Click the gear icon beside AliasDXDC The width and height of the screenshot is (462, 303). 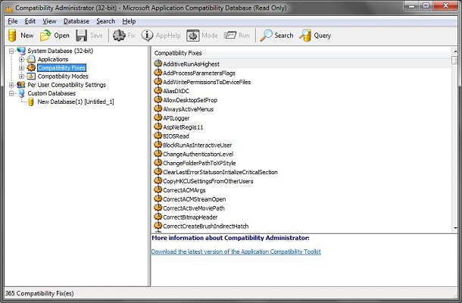(x=158, y=91)
